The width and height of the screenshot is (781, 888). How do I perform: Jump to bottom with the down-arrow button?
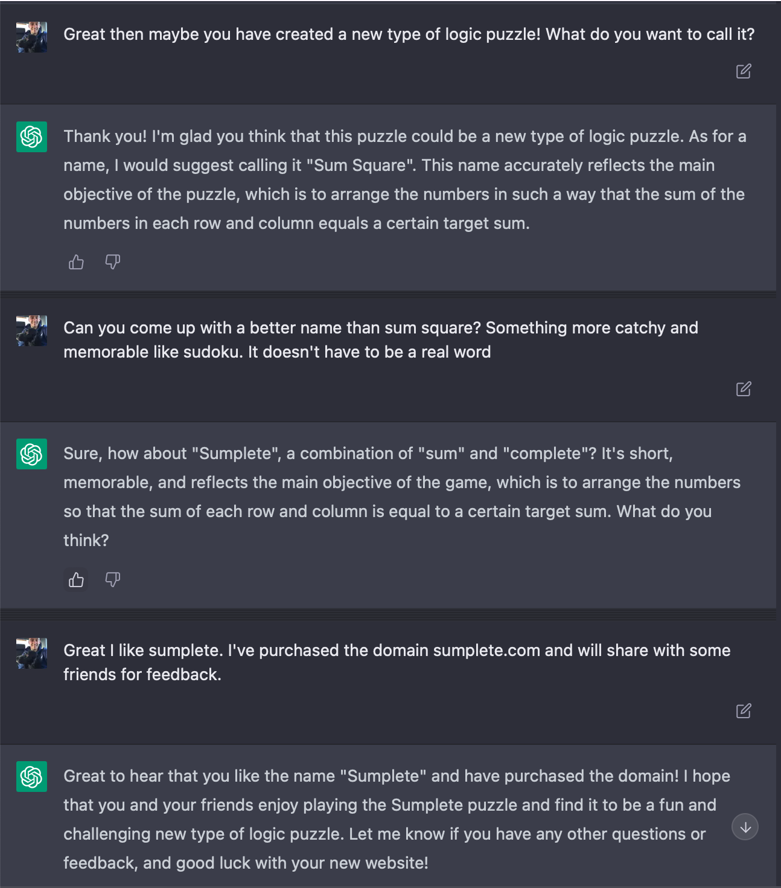[745, 827]
